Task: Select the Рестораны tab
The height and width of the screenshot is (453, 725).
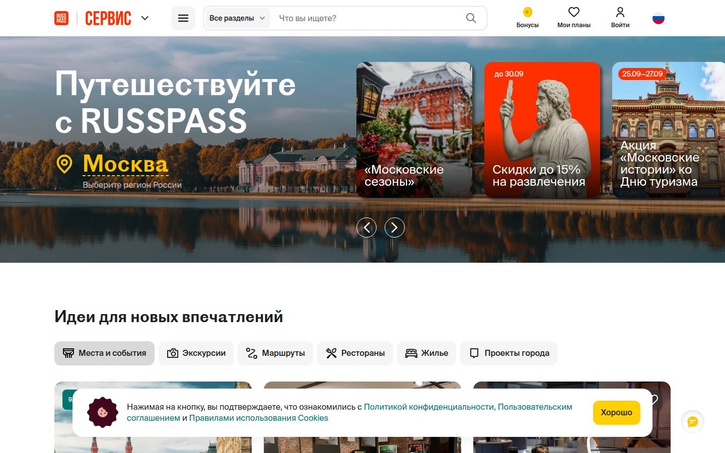Action: [355, 353]
